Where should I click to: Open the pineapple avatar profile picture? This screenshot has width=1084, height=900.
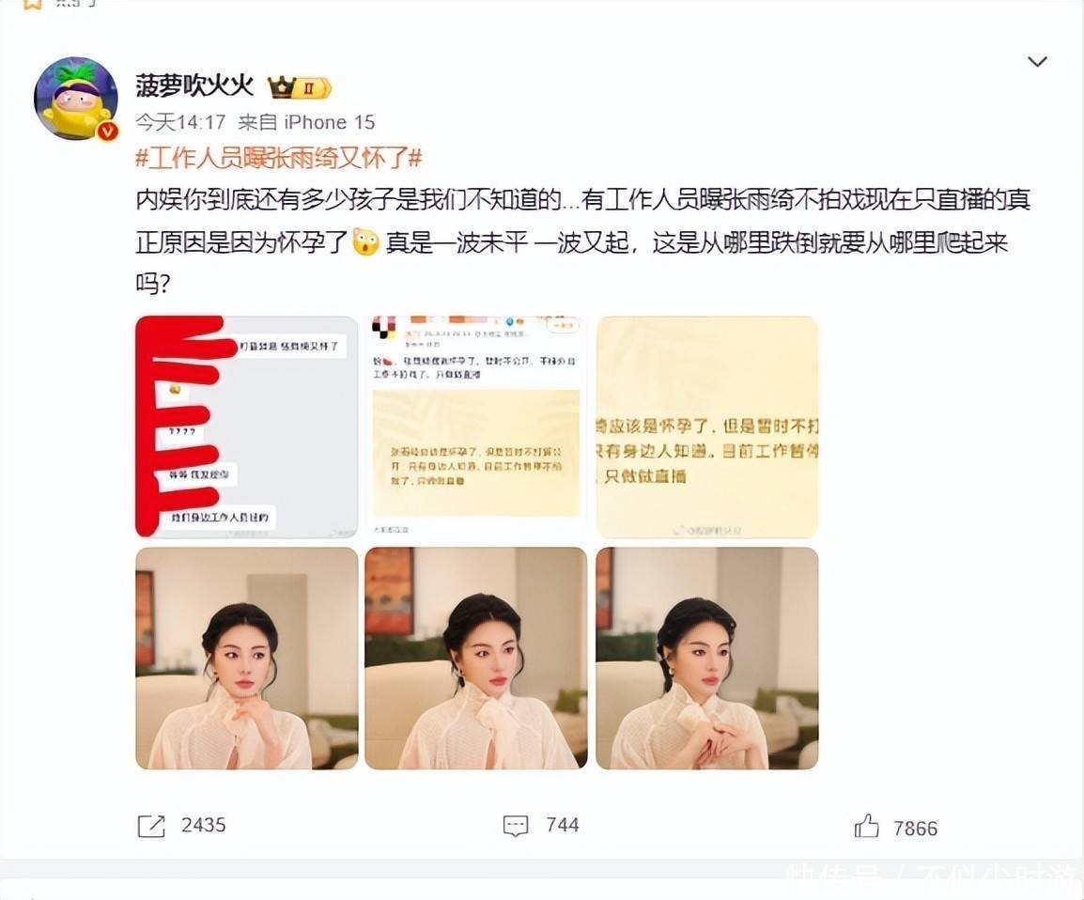[76, 98]
